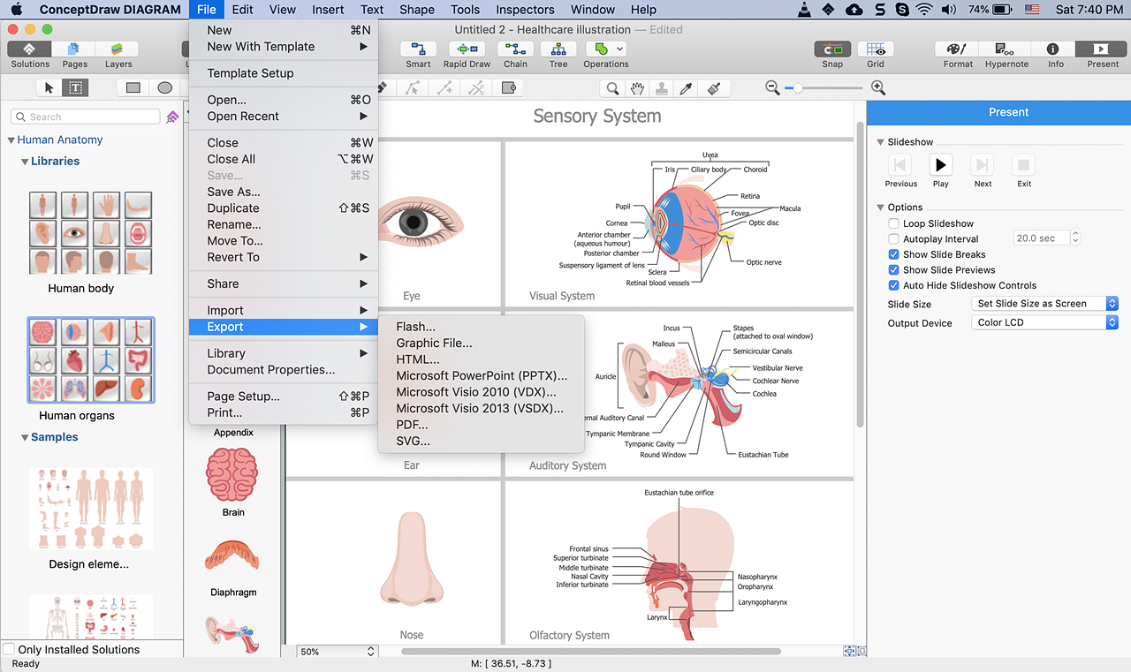
Task: Select Microsoft PowerPoint (PPTX)... export option
Action: pos(482,376)
